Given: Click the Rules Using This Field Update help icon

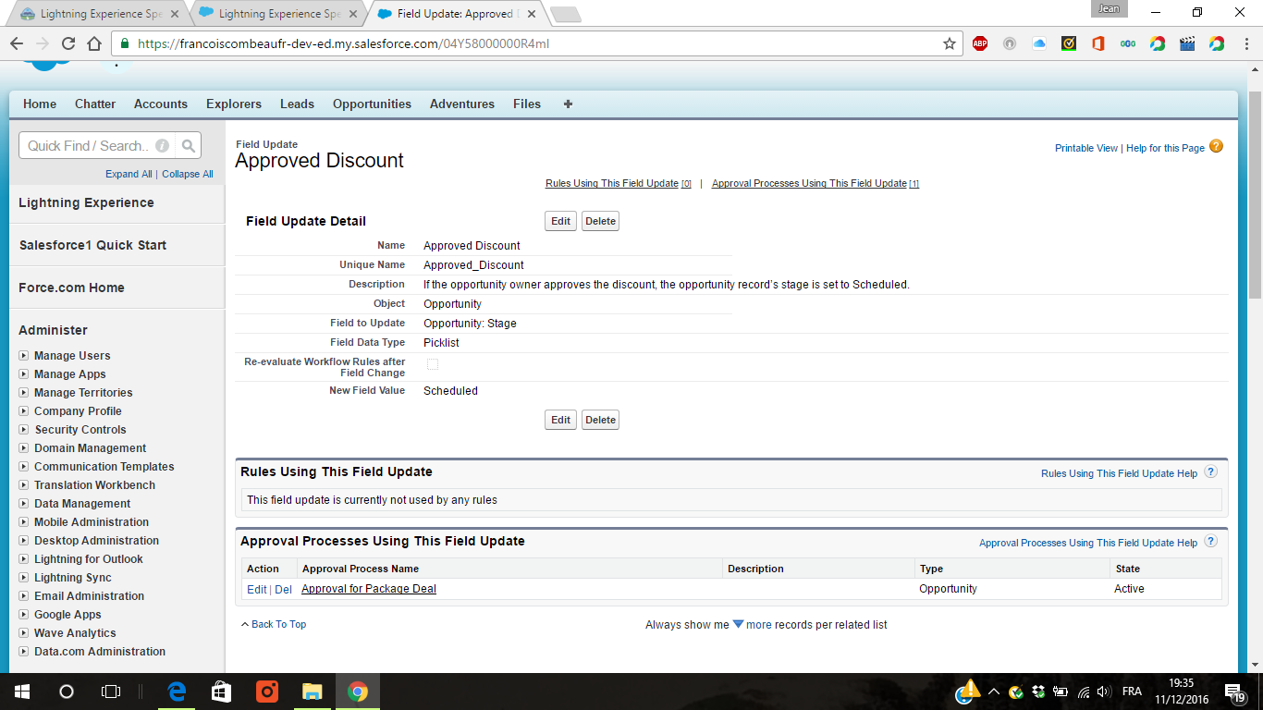Looking at the screenshot, I should [x=1210, y=471].
